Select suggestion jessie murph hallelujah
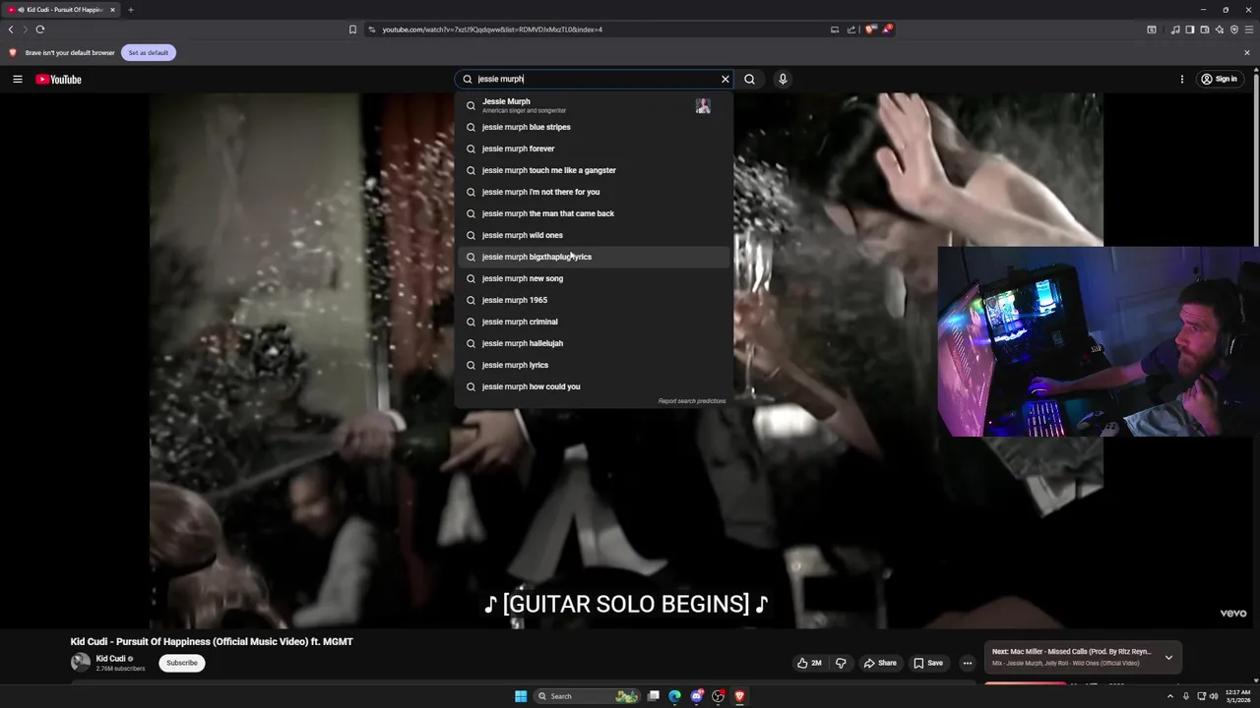The width and height of the screenshot is (1260, 708). click(x=594, y=343)
